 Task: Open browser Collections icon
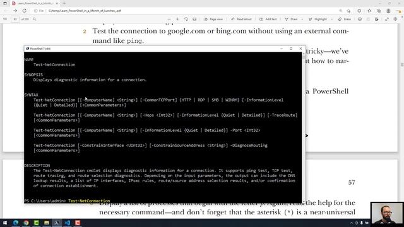click(x=379, y=11)
